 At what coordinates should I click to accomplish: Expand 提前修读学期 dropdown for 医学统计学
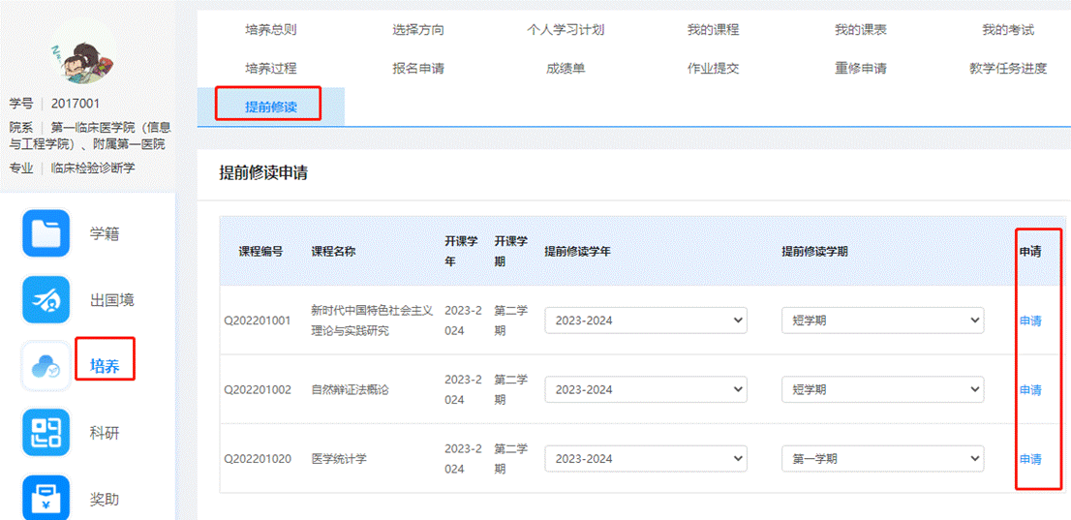882,459
